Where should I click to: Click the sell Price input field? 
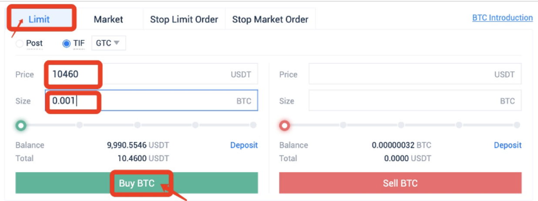pyautogui.click(x=414, y=74)
